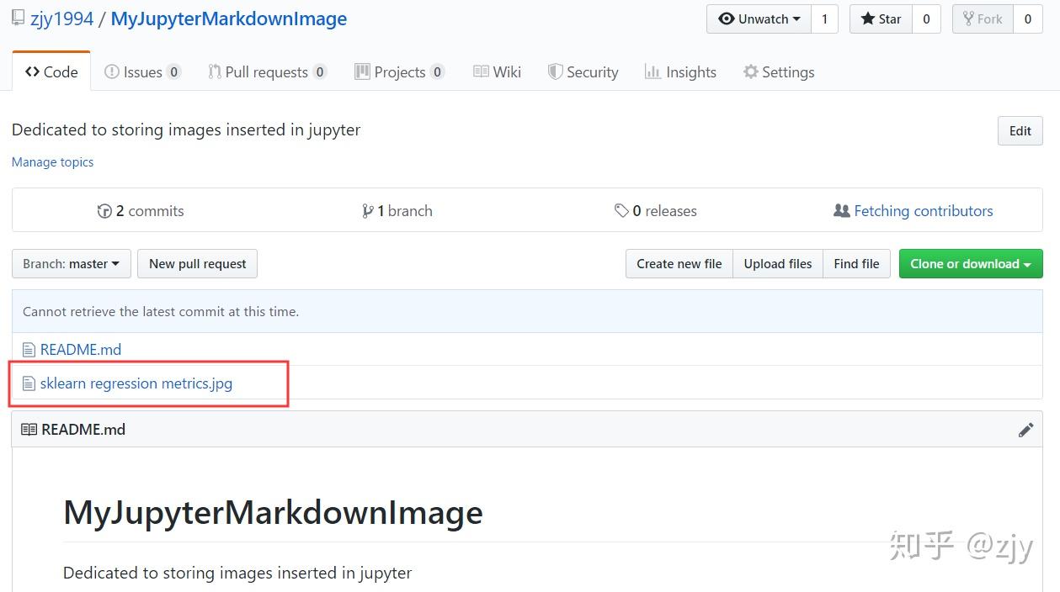The image size is (1060, 592).
Task: Click the star icon to star the repo
Action: point(867,18)
